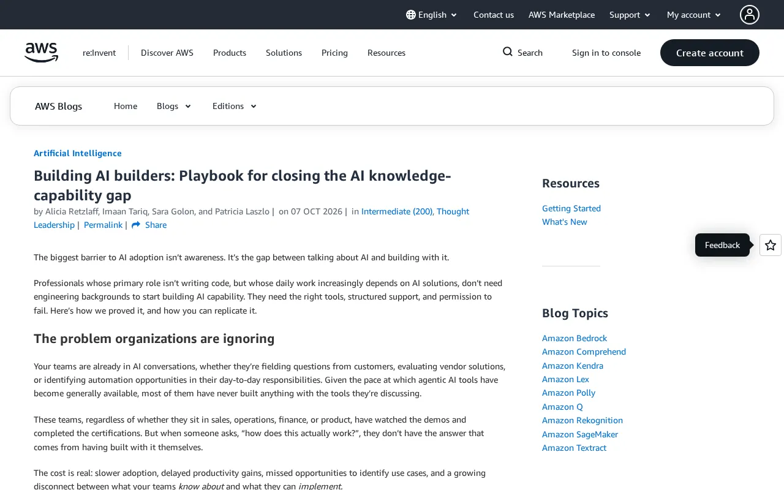Click the magnifier Search icon
This screenshot has height=490, width=784.
coord(508,52)
